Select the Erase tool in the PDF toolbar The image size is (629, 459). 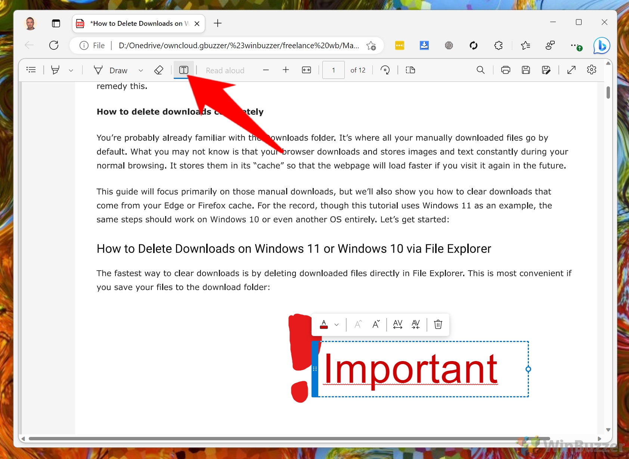click(159, 70)
